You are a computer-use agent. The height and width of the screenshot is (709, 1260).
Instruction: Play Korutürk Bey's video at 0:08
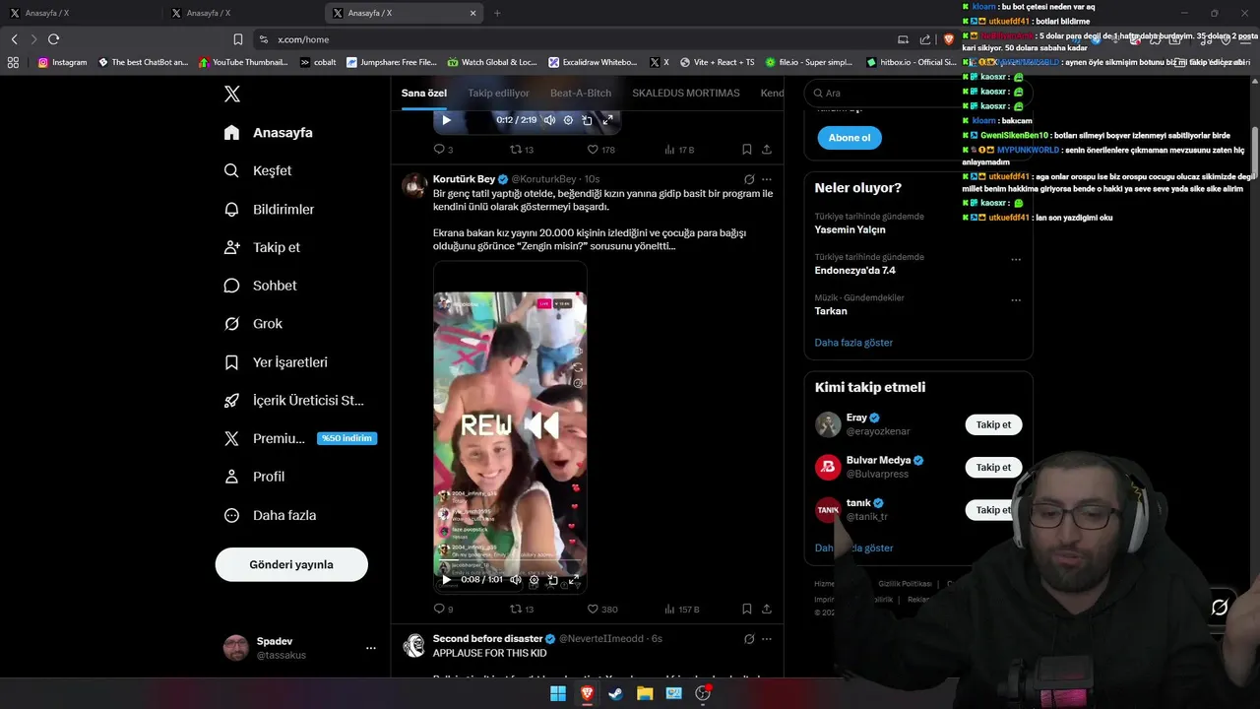pos(446,580)
